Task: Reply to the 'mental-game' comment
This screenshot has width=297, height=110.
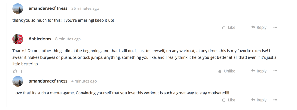Action: coord(259,100)
